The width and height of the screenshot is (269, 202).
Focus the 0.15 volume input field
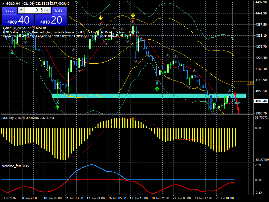click(x=35, y=10)
